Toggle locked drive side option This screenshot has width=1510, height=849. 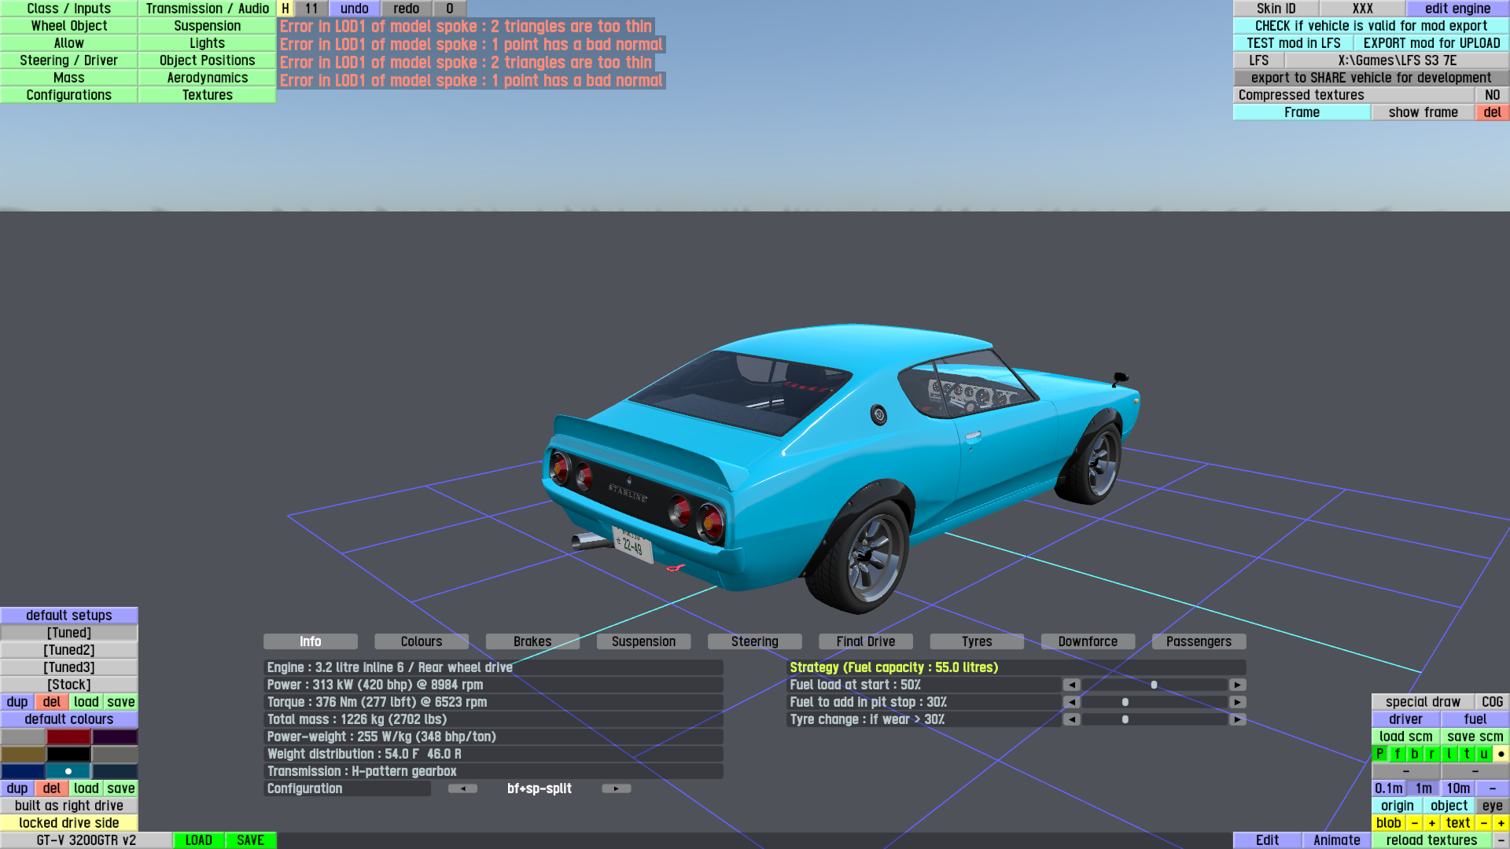(69, 823)
